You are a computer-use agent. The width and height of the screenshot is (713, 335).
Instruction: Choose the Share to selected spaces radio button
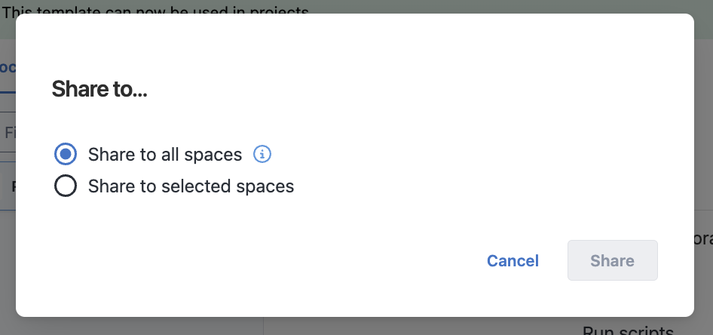[66, 186]
